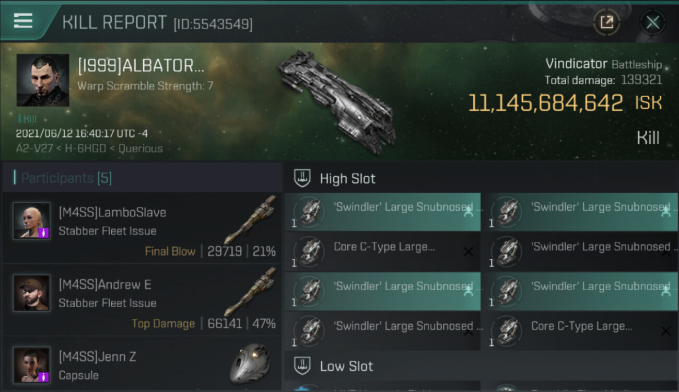Click the share/export kill report icon
The width and height of the screenshot is (679, 392).
tap(606, 22)
